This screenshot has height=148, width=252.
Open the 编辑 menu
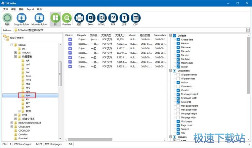pyautogui.click(x=13, y=9)
